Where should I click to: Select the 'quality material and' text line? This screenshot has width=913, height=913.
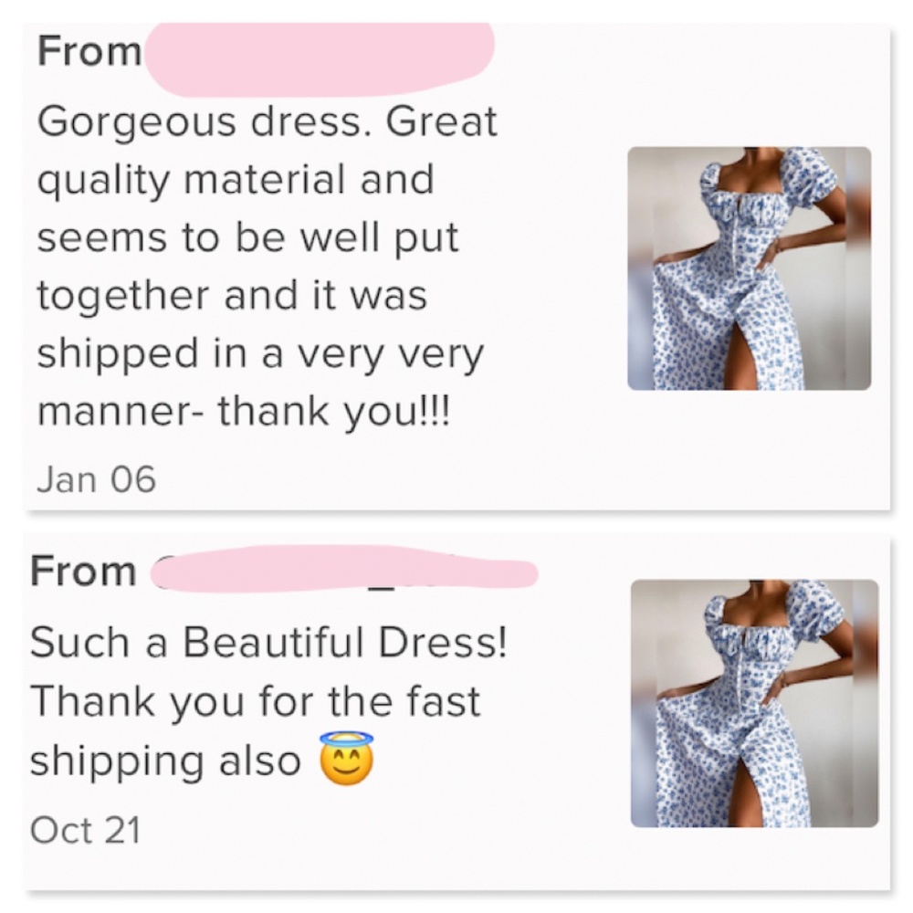click(236, 180)
